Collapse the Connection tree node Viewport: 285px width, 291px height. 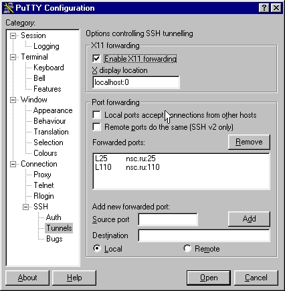coord(13,164)
